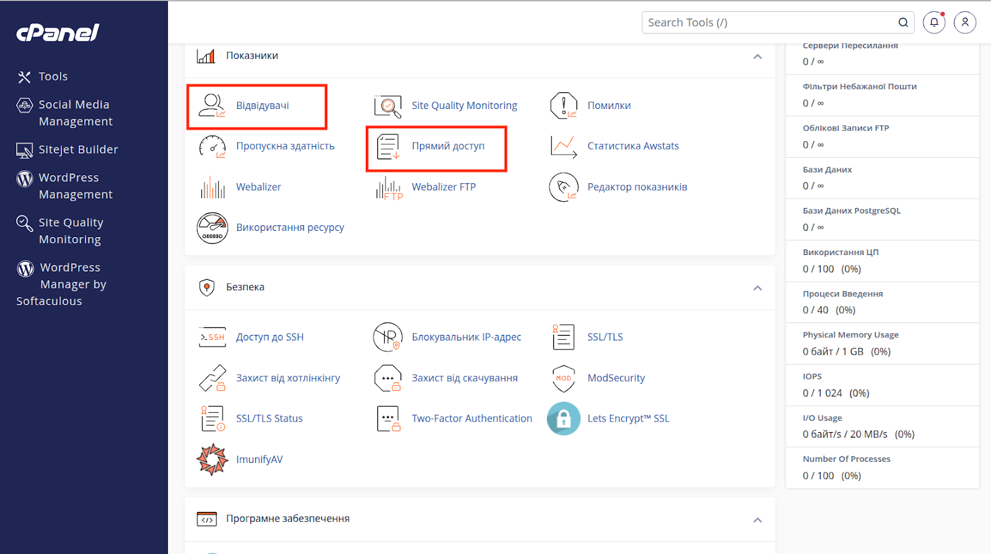Open notifications bell icon
991x554 pixels.
(934, 22)
